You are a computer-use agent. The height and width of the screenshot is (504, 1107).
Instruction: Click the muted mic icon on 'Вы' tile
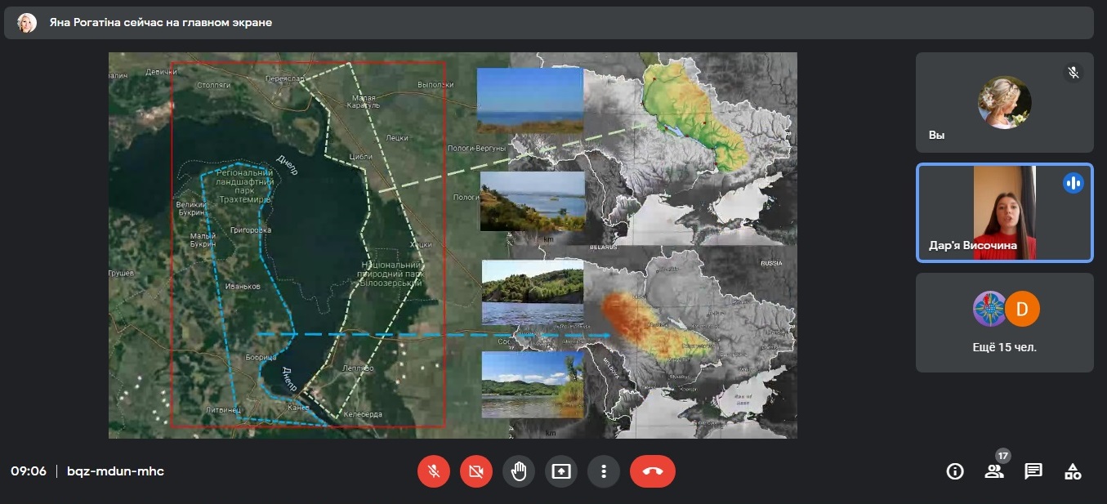click(x=1074, y=73)
